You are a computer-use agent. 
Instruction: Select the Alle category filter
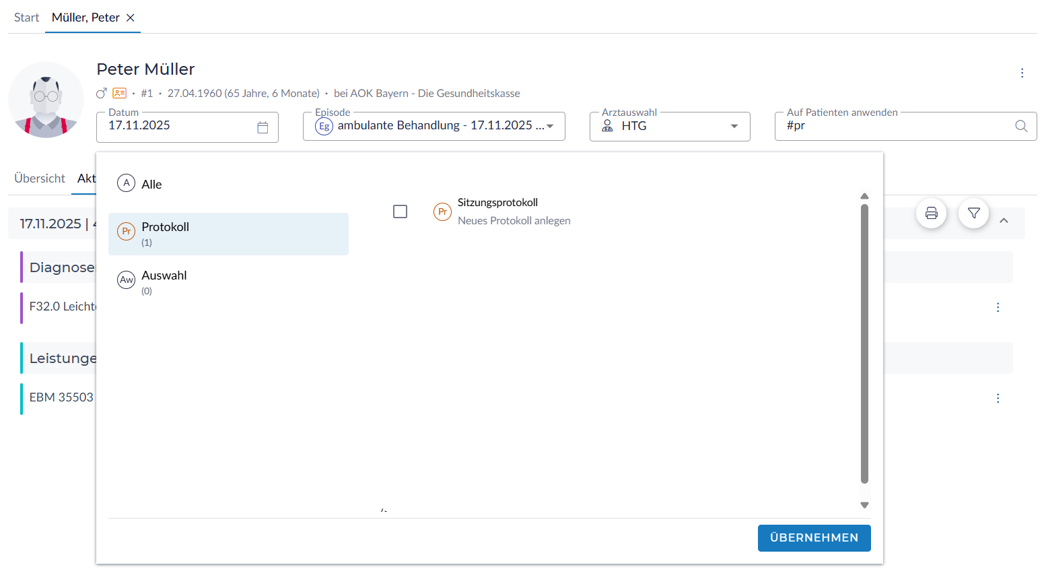point(151,184)
